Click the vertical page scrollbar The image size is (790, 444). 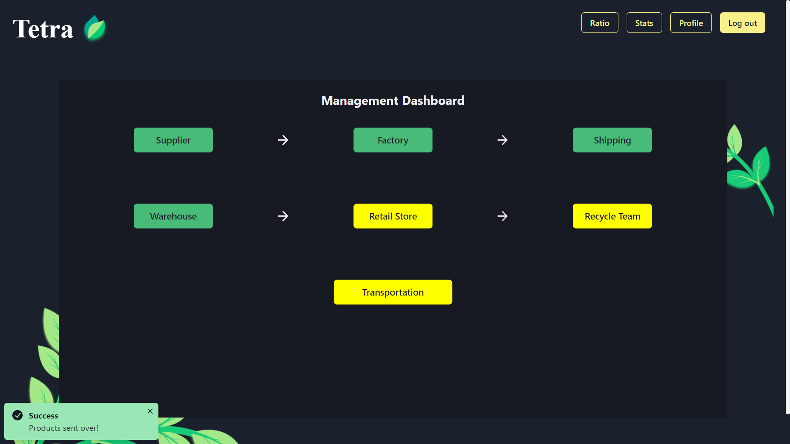[788, 206]
